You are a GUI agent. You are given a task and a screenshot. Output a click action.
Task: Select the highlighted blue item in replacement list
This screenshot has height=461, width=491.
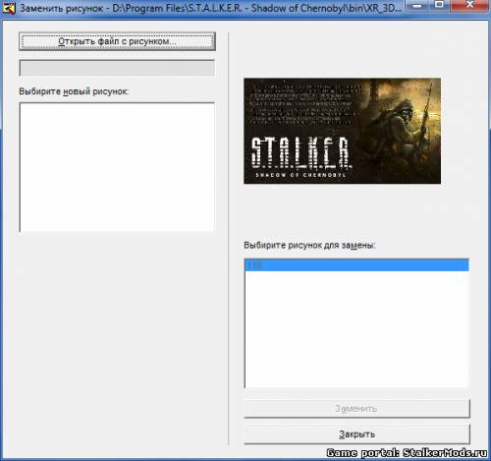coord(356,265)
